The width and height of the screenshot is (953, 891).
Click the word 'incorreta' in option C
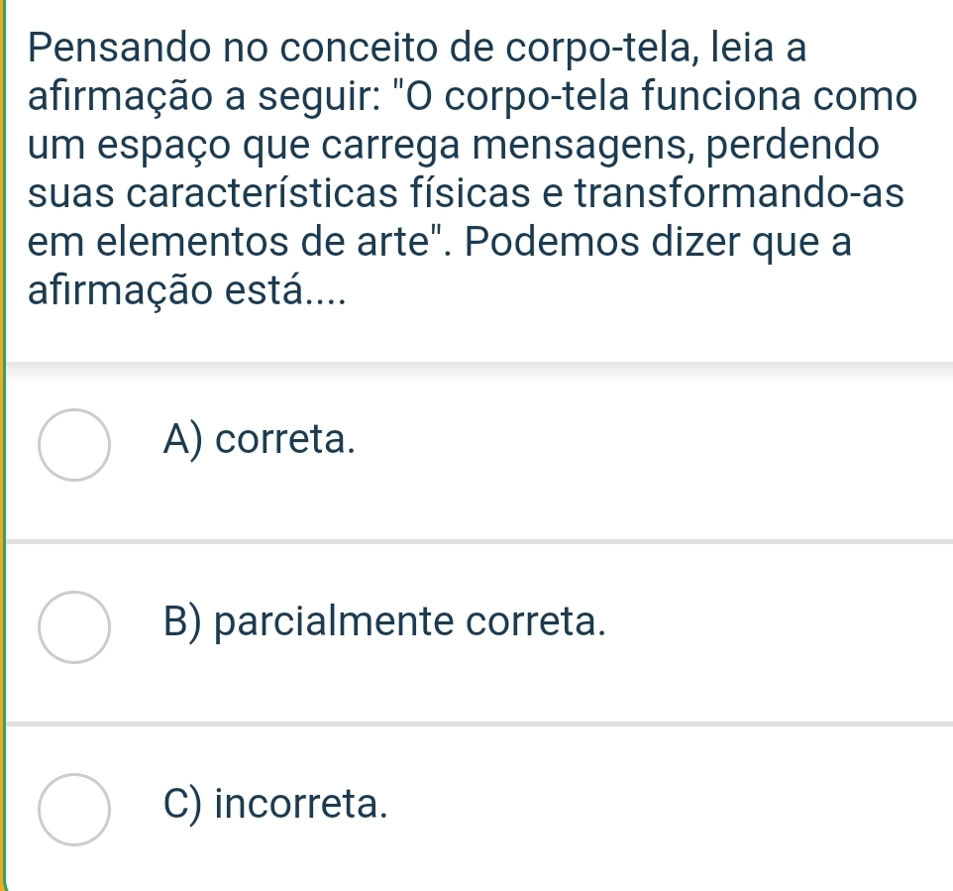[x=299, y=803]
